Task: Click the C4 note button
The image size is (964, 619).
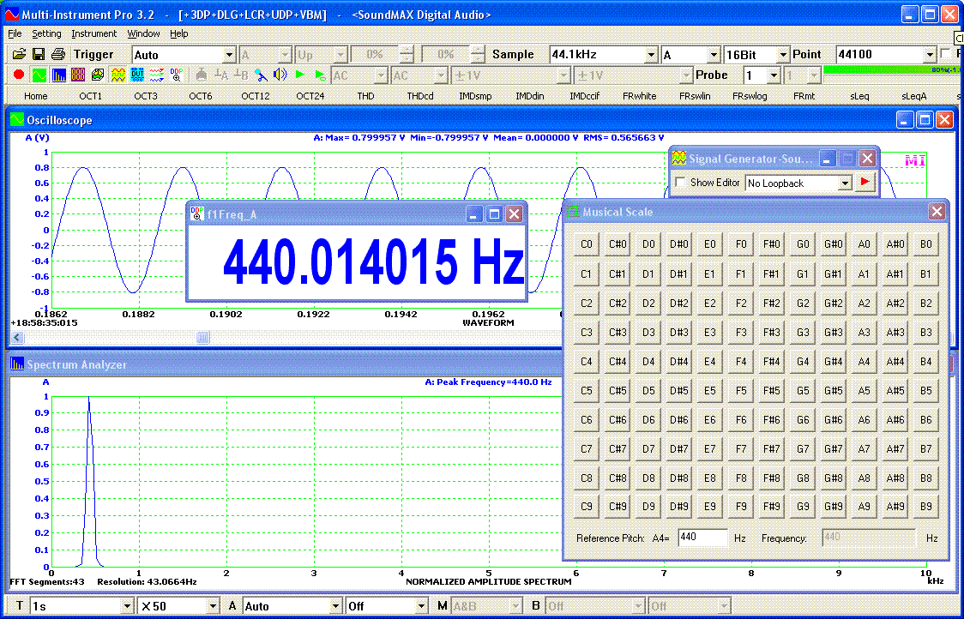Action: coord(587,362)
